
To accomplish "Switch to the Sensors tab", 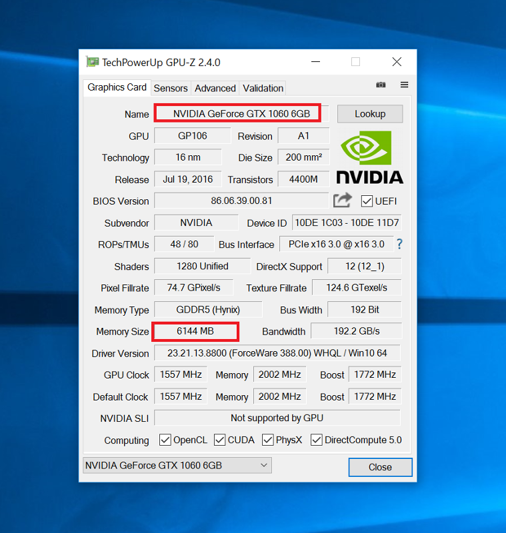I will click(171, 89).
